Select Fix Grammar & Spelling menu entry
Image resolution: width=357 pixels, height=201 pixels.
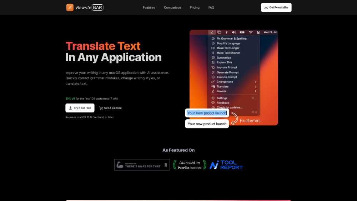click(x=231, y=39)
